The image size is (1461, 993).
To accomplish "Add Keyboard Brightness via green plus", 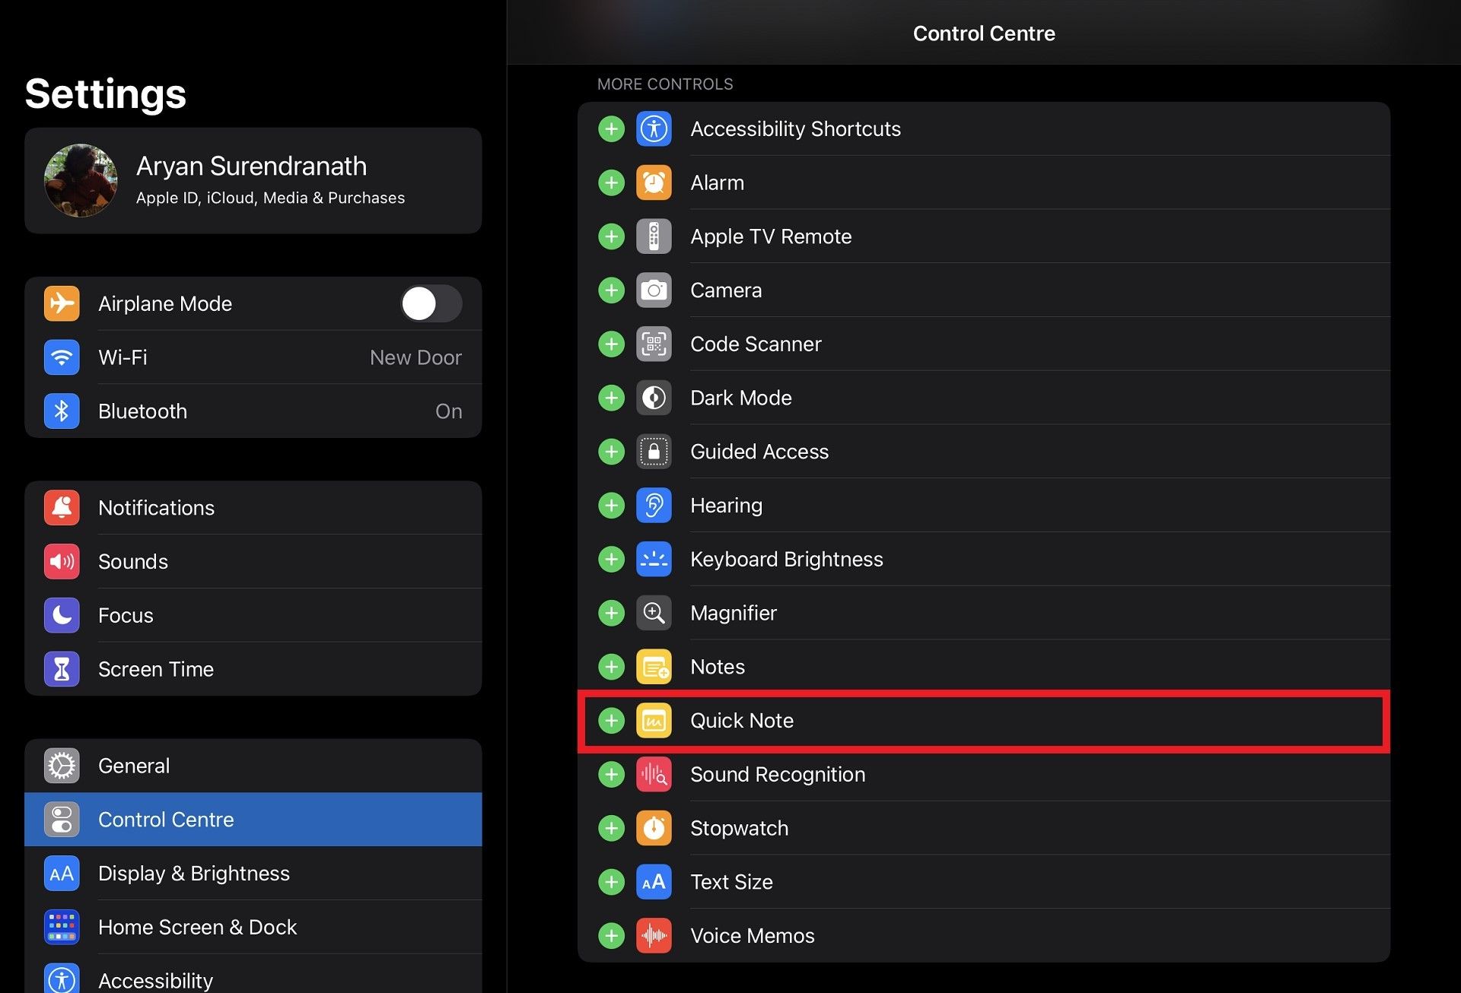I will point(611,560).
